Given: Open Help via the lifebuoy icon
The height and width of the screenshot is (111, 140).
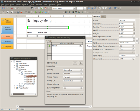Looking at the screenshot, I should [x=46, y=8].
